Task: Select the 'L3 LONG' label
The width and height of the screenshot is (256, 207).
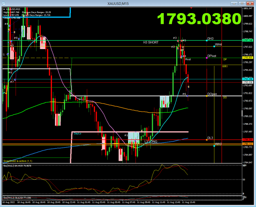Action: (x=151, y=142)
